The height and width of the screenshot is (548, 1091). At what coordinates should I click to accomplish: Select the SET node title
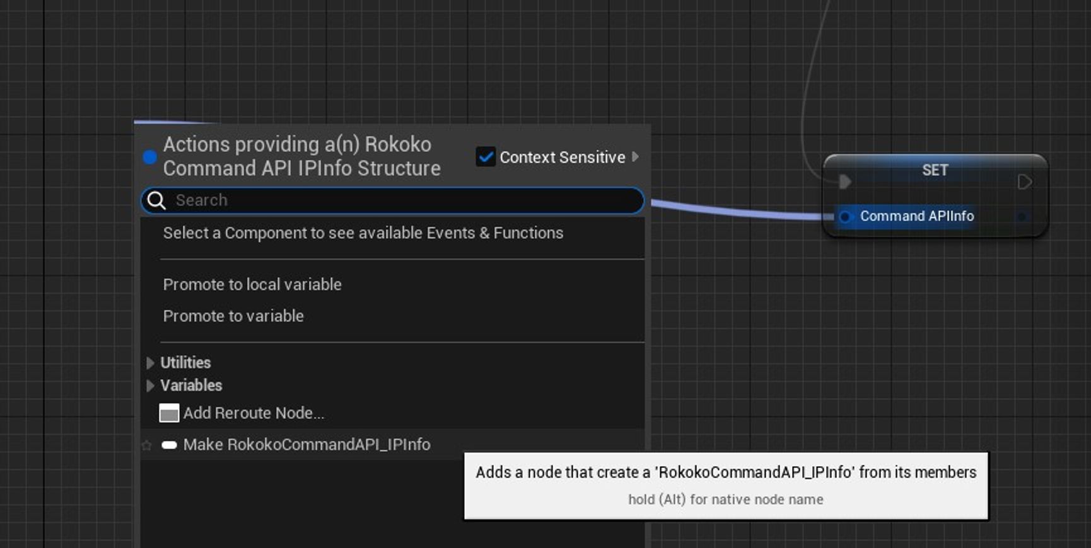coord(935,170)
